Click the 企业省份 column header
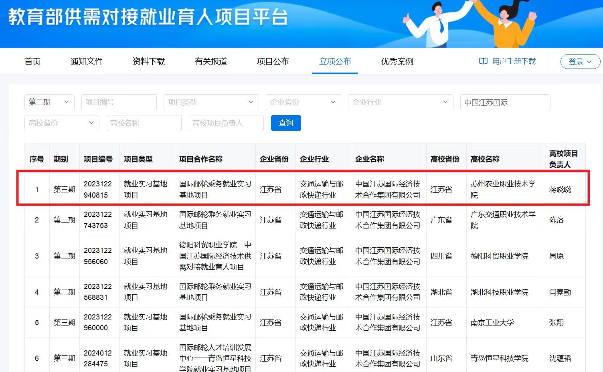 274,159
